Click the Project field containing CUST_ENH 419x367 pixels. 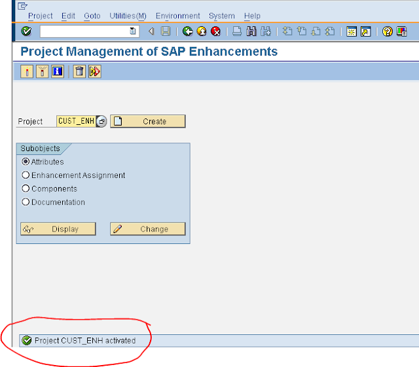point(76,121)
